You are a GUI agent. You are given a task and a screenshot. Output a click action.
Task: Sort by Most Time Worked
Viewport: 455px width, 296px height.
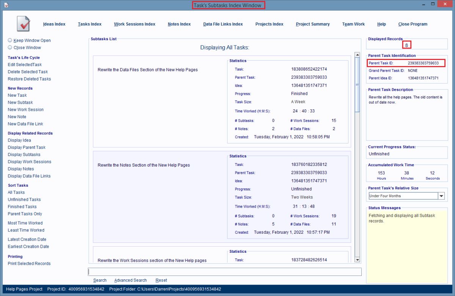pos(25,223)
